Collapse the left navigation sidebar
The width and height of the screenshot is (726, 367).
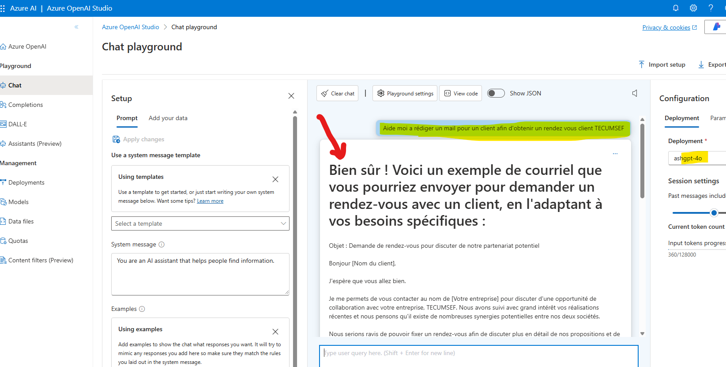pos(76,27)
